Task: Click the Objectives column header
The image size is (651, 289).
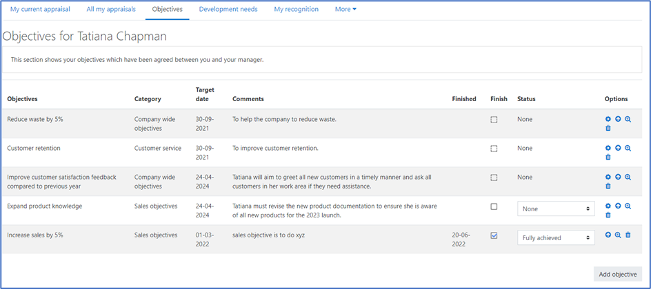Action: [23, 99]
